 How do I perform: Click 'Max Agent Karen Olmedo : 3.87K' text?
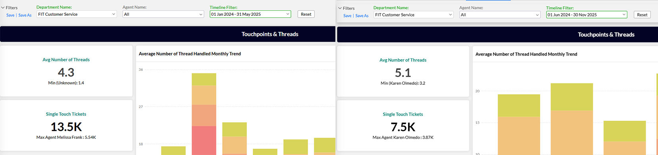point(403,137)
